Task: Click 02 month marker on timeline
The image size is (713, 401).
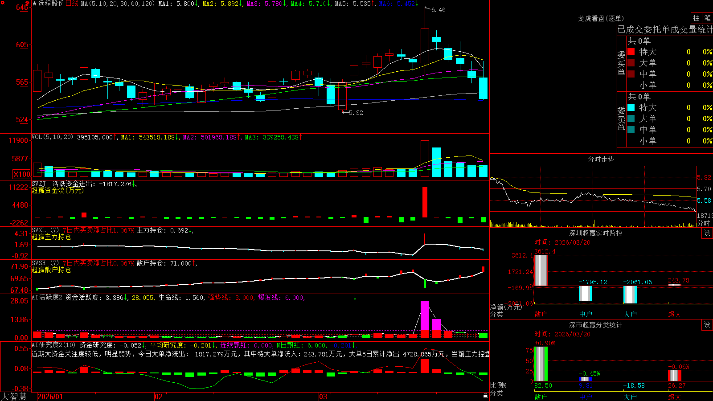Action: click(x=159, y=397)
